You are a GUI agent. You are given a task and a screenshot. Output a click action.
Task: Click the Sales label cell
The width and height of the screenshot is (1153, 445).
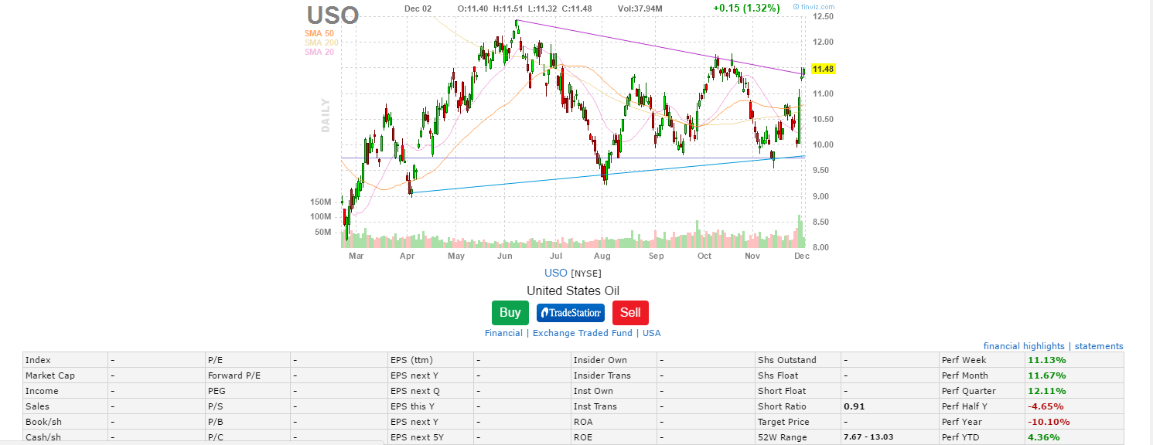tap(66, 406)
